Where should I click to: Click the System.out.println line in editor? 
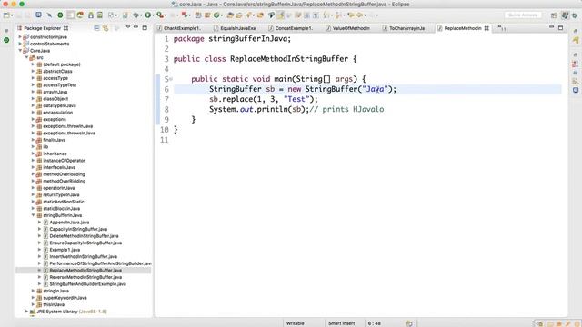296,109
